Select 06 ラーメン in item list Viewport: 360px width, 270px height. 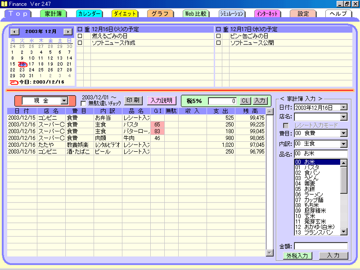[317, 194]
